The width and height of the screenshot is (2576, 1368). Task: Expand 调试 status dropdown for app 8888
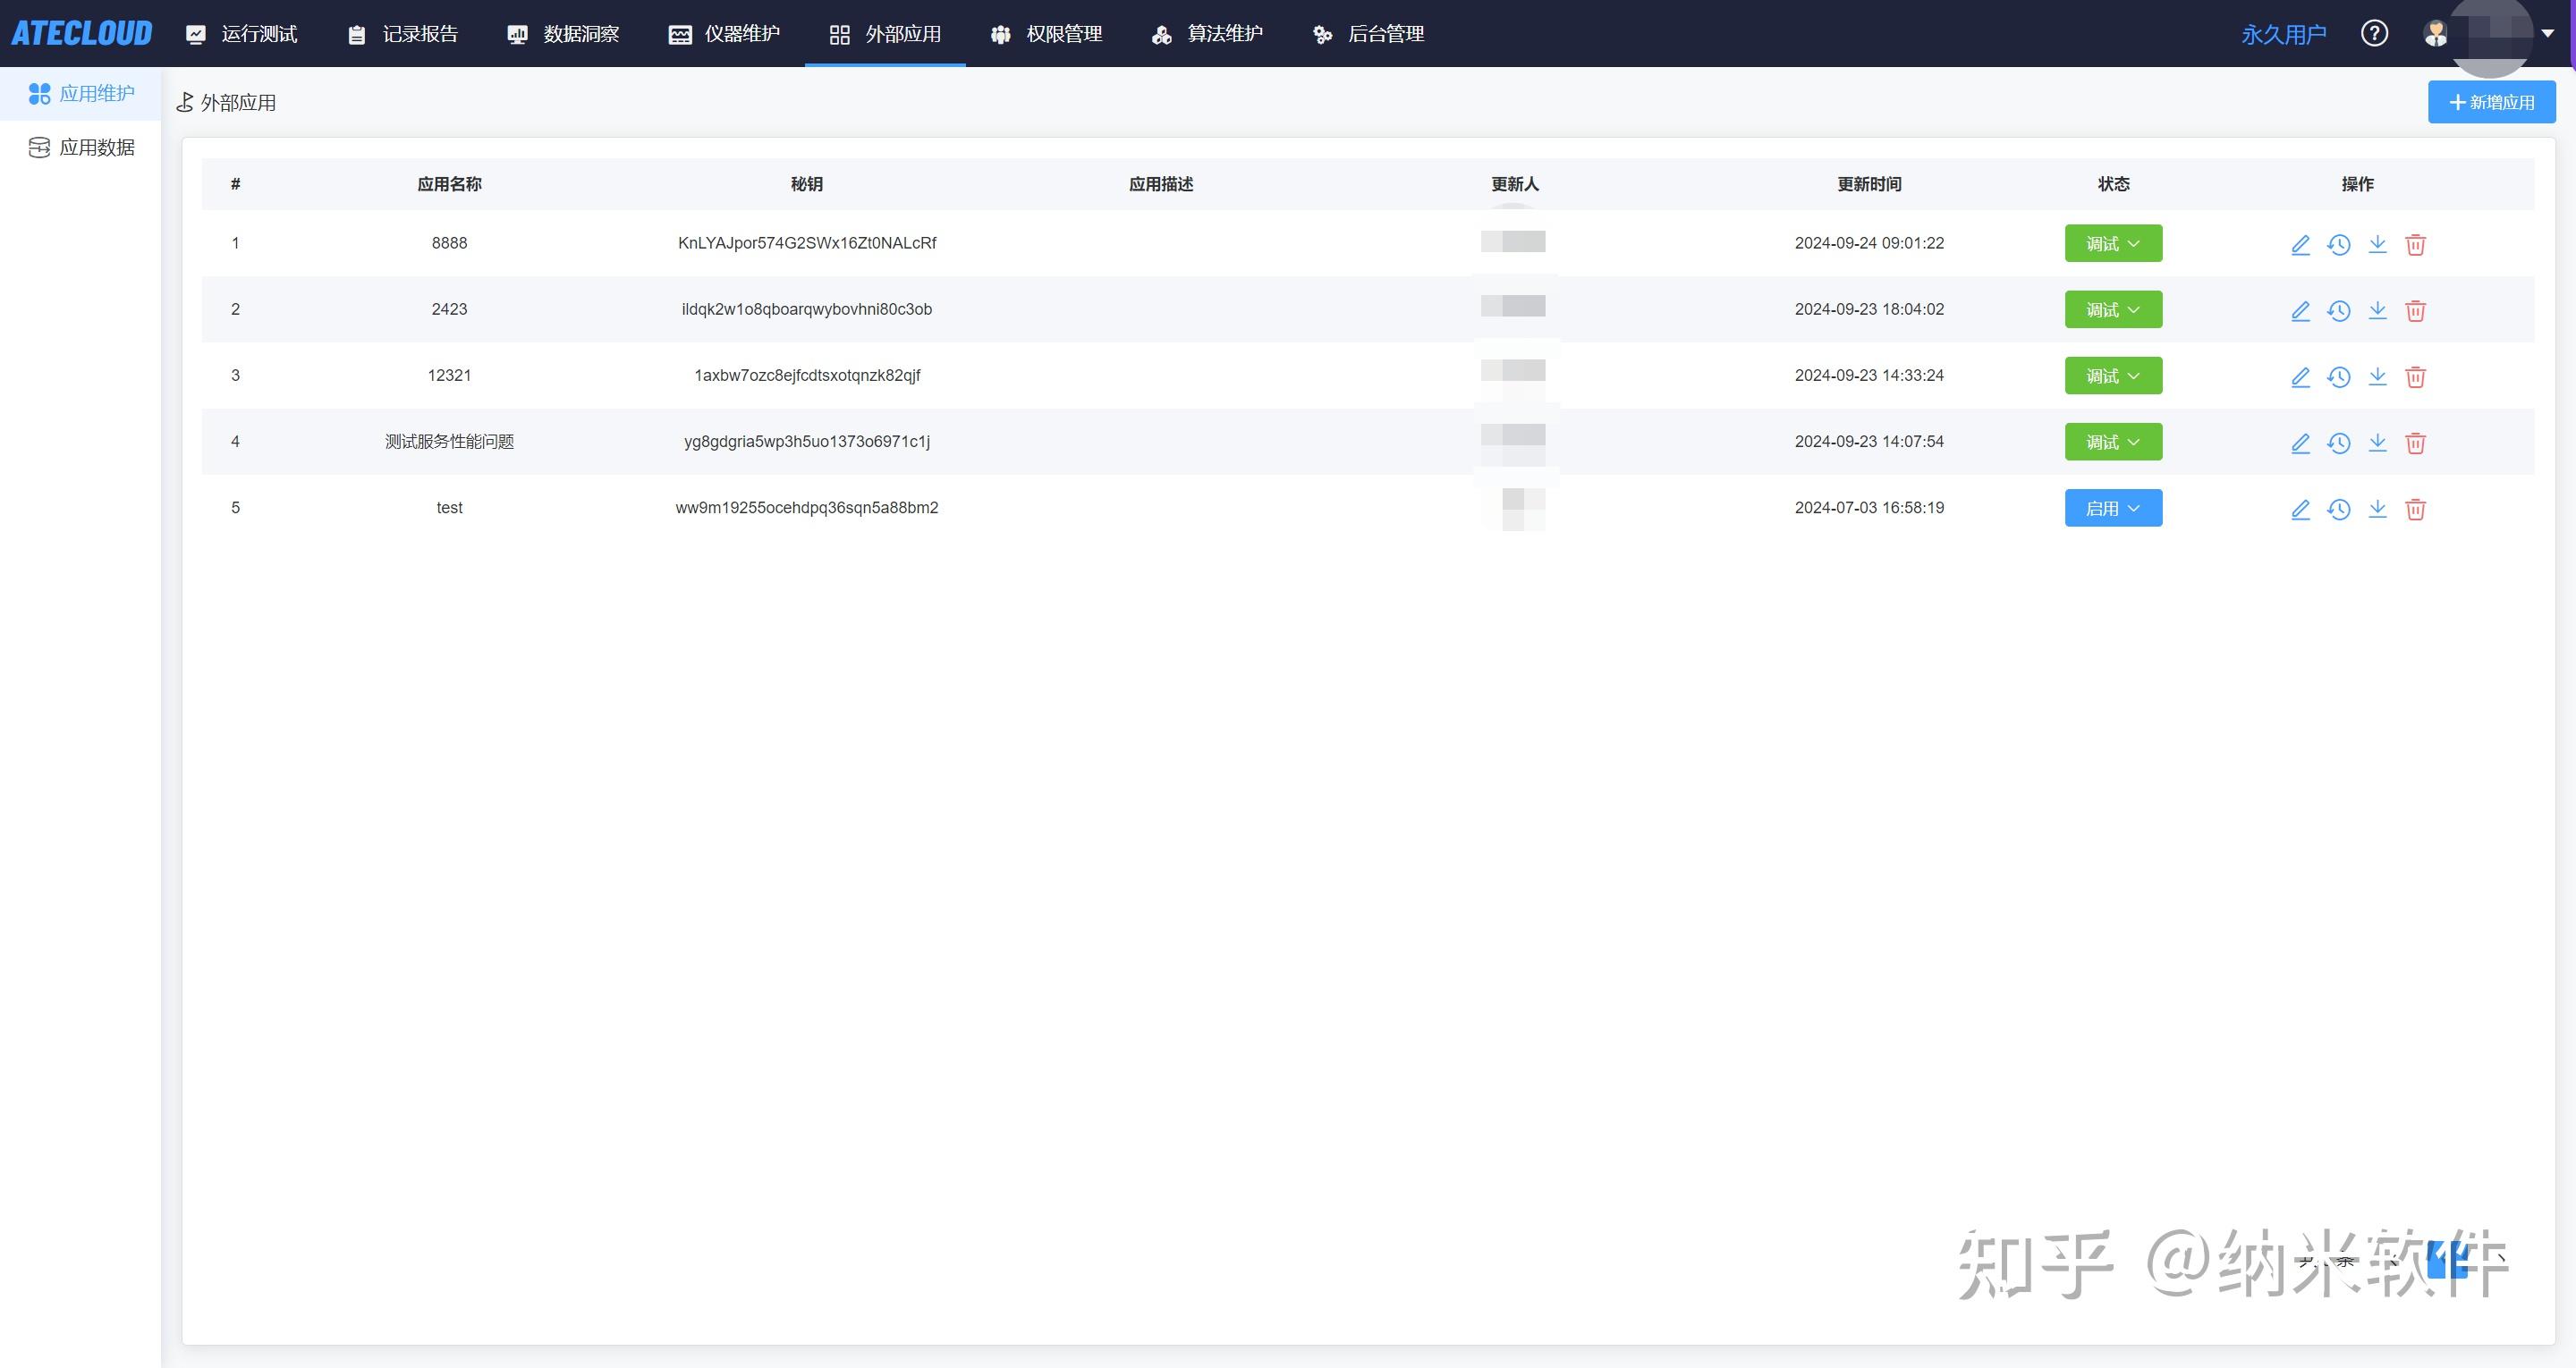[2113, 243]
